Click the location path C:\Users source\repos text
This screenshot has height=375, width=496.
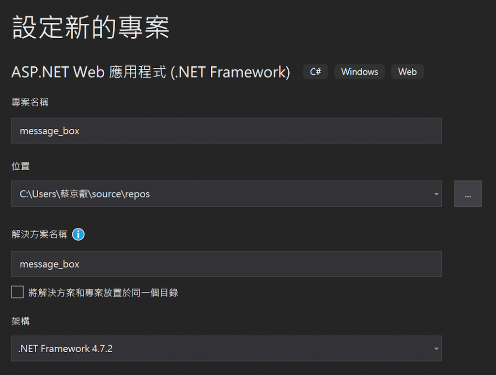[x=85, y=194]
